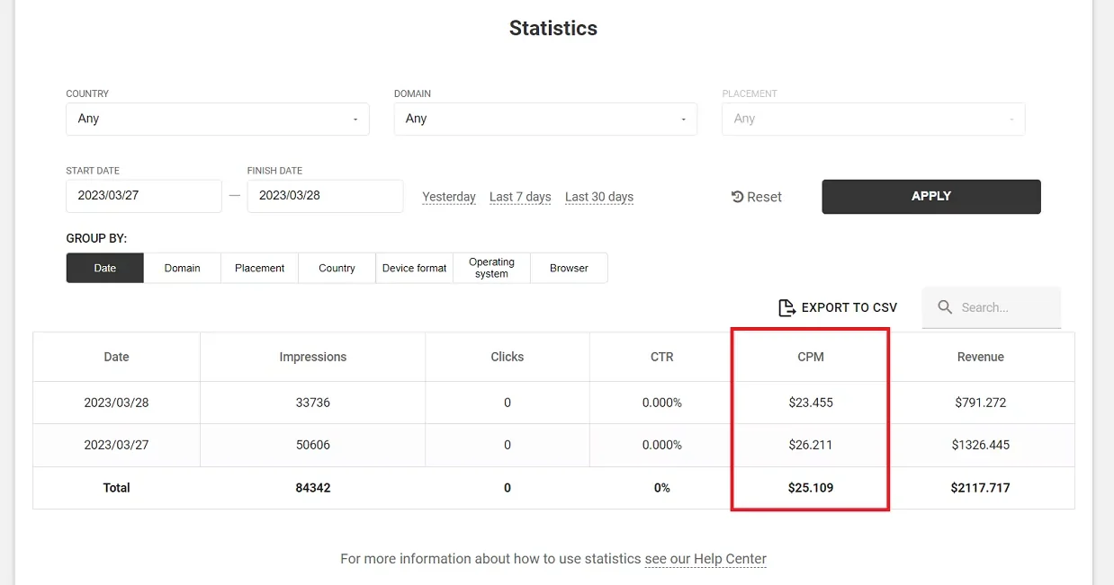Switch grouping to Device format
Screen dimensions: 1114x585
(x=414, y=268)
